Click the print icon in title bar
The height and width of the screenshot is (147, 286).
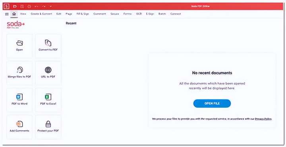[x=29, y=6]
